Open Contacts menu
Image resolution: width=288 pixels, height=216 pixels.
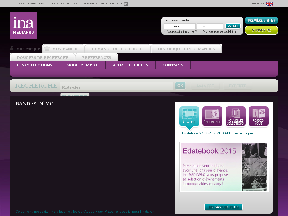point(173,65)
